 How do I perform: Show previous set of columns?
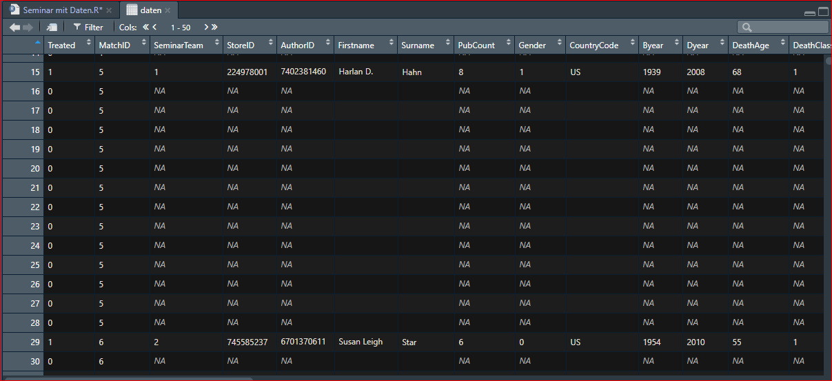(x=155, y=28)
